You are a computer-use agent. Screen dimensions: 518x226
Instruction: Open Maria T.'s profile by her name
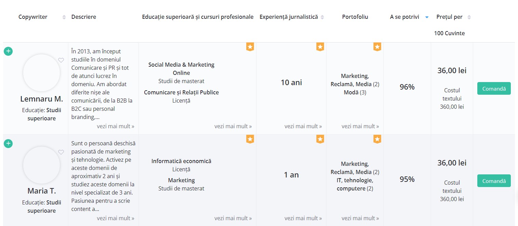42,191
